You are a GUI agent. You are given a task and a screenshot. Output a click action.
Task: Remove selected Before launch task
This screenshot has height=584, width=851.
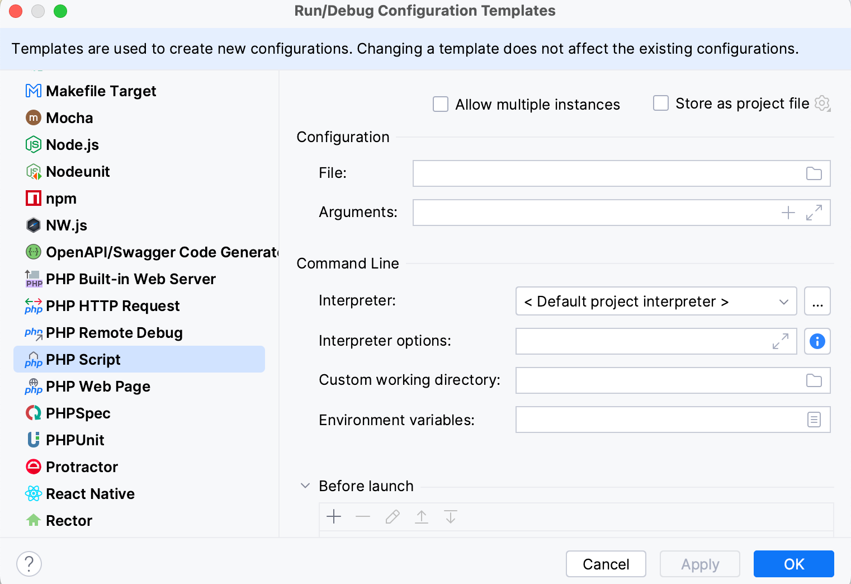(363, 517)
